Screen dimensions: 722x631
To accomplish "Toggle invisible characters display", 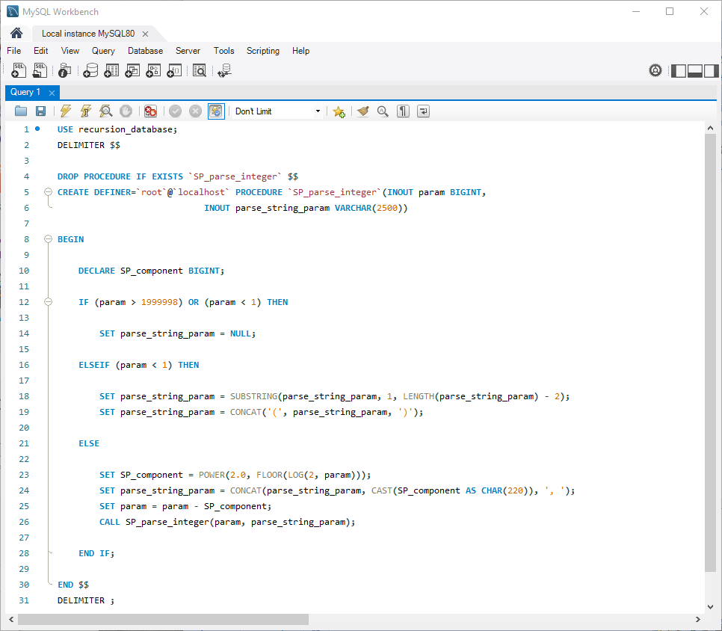I will [x=404, y=111].
